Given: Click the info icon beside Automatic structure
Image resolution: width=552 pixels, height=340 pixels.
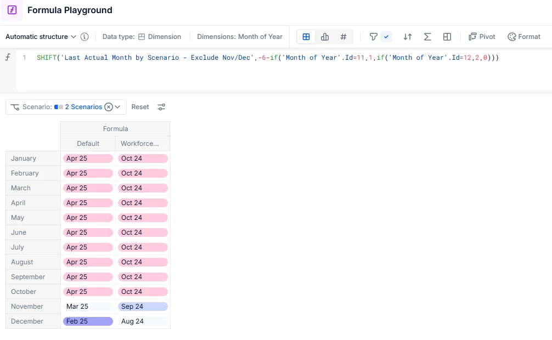Looking at the screenshot, I should pos(85,37).
